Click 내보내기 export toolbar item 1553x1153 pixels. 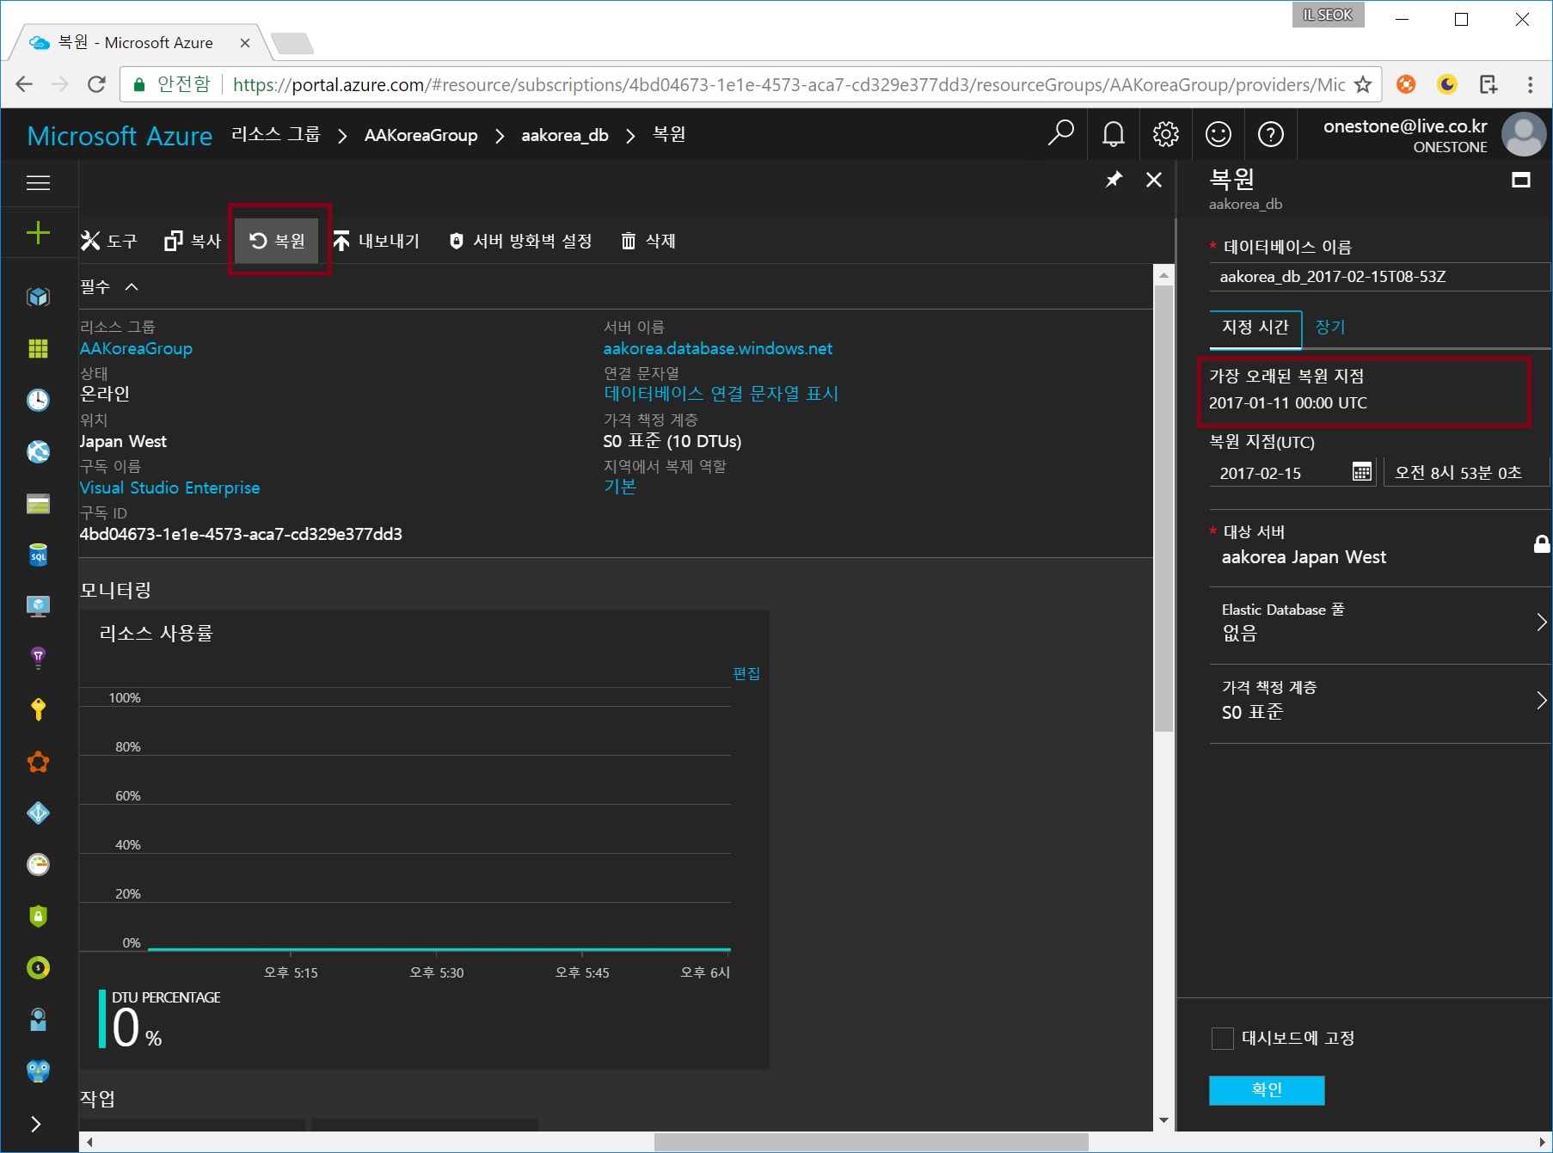pos(377,241)
